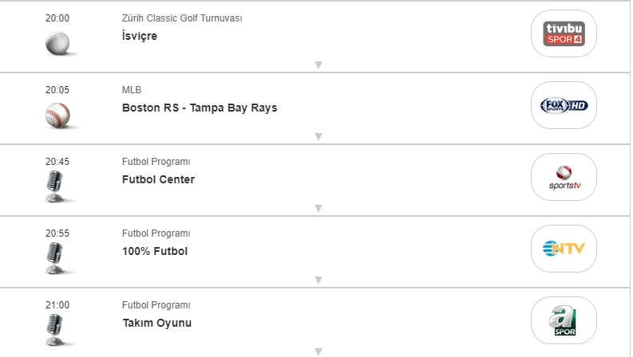Image resolution: width=633 pixels, height=357 pixels.
Task: Expand the Boston RS - Tampa Bay Rays row
Action: 318,137
